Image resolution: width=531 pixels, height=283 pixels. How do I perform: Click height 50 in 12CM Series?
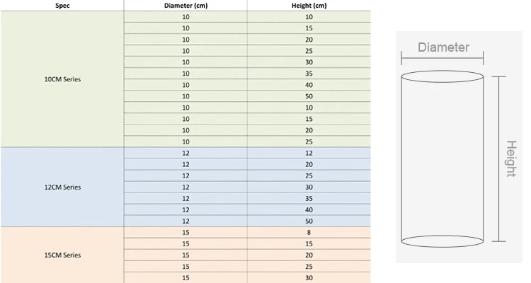click(309, 221)
